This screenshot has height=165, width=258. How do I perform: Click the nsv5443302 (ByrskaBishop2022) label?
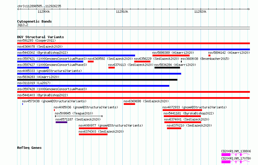[x=43, y=53]
